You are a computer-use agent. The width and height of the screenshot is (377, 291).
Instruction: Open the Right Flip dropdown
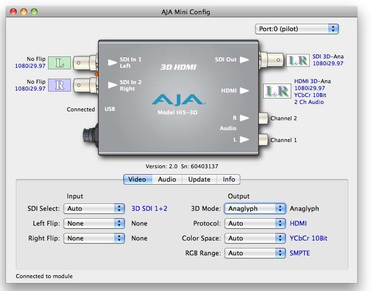click(94, 238)
